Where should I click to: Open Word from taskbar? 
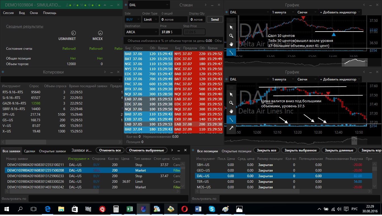[198, 209]
